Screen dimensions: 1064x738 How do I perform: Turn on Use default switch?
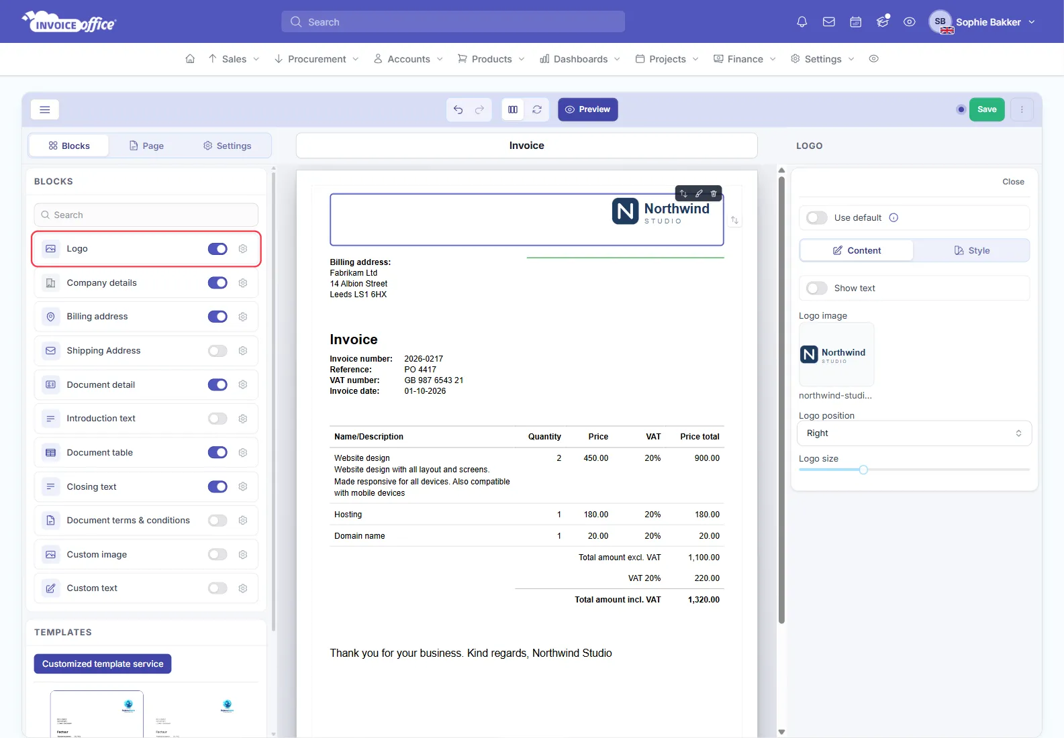(x=817, y=217)
